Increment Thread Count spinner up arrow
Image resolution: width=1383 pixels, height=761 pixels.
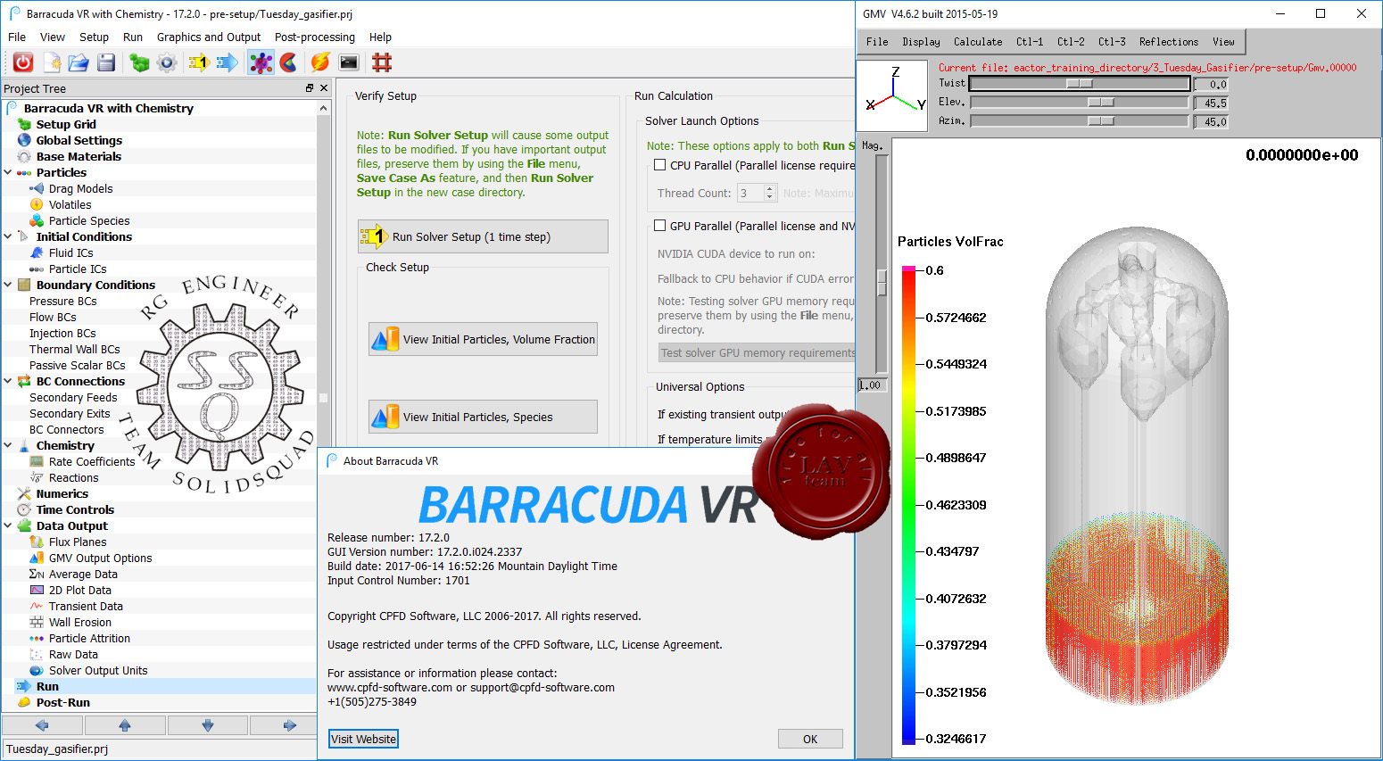click(770, 189)
